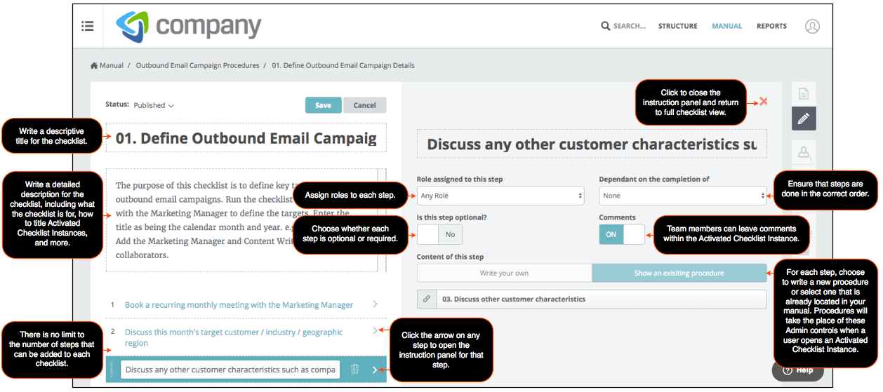Expand the Published status dropdown
Screen dimensions: 883x392
[x=154, y=106]
